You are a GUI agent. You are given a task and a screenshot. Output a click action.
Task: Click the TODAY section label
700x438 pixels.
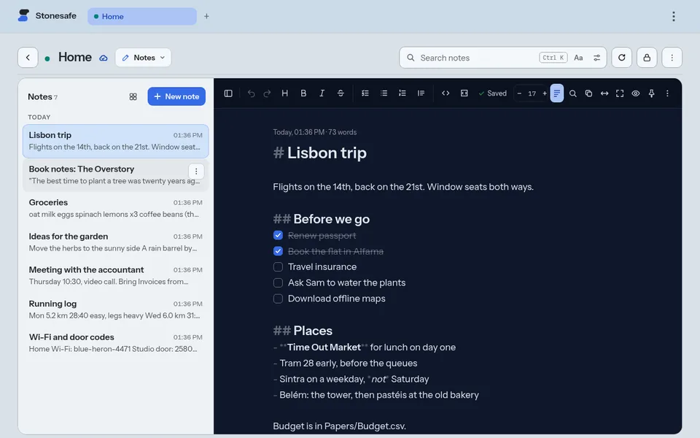pos(39,117)
